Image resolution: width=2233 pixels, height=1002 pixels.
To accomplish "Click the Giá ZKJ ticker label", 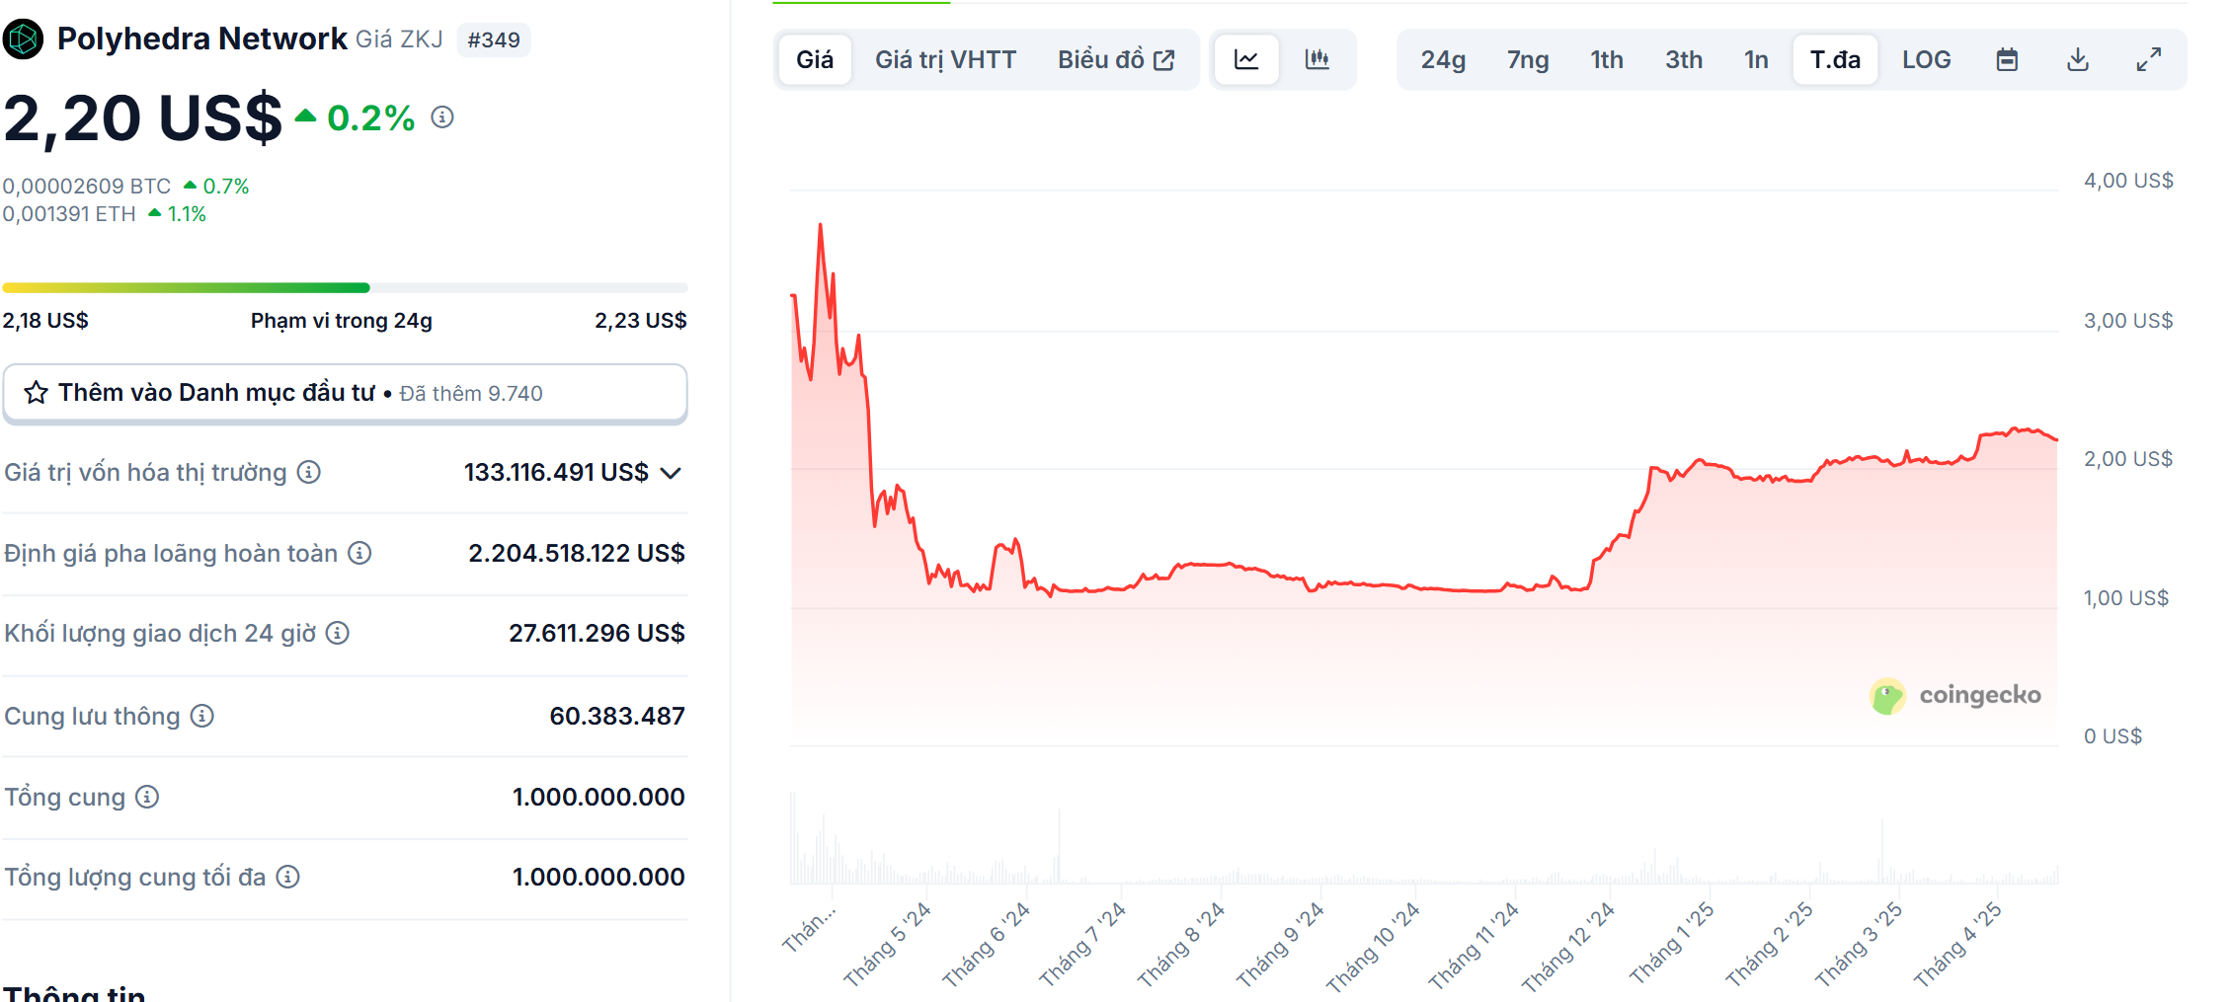I will (x=399, y=39).
